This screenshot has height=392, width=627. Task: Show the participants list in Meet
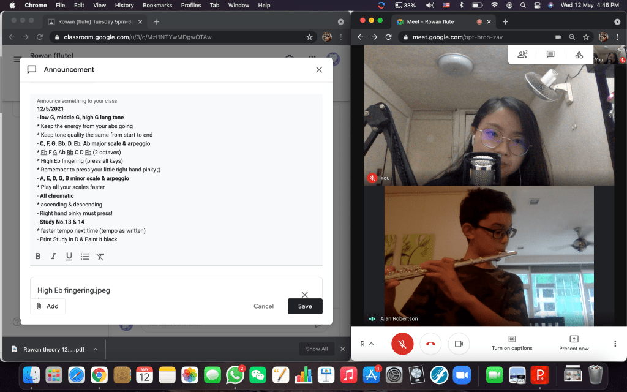(522, 55)
